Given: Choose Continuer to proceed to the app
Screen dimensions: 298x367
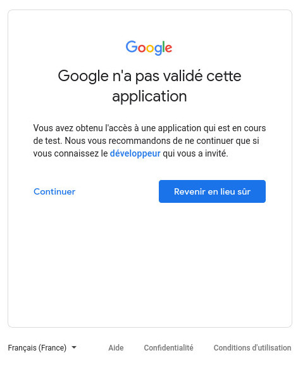Looking at the screenshot, I should click(54, 191).
